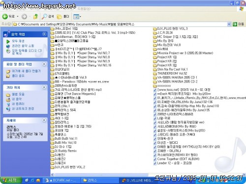Click inside the address path field
246x184 pixels.
click(120, 24)
